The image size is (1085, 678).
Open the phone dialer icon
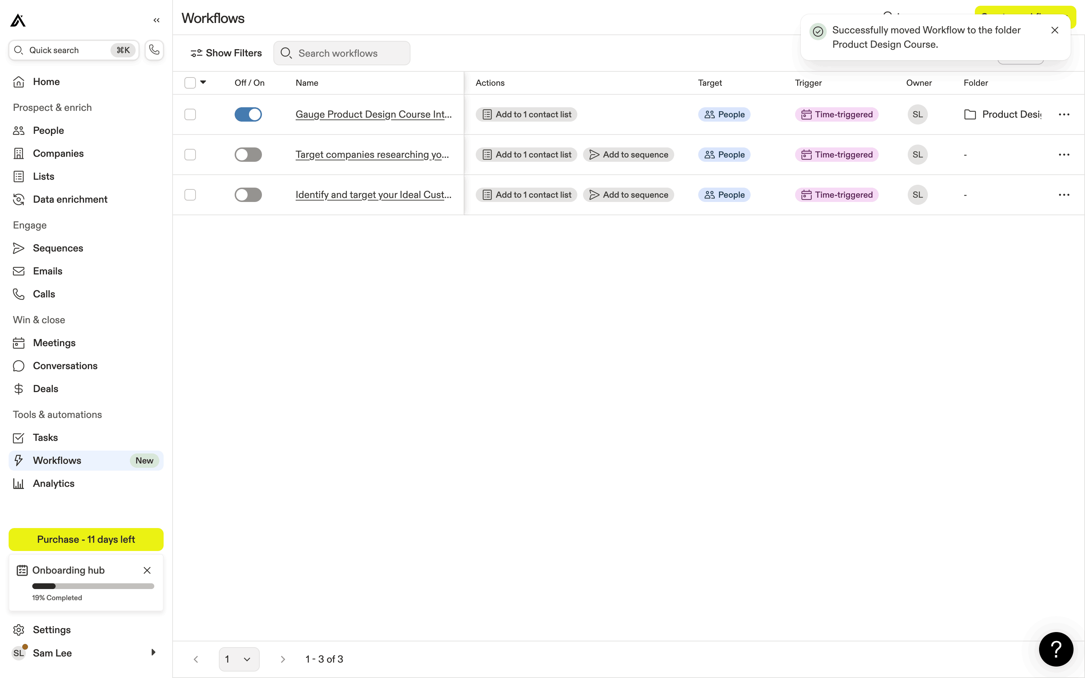[154, 50]
